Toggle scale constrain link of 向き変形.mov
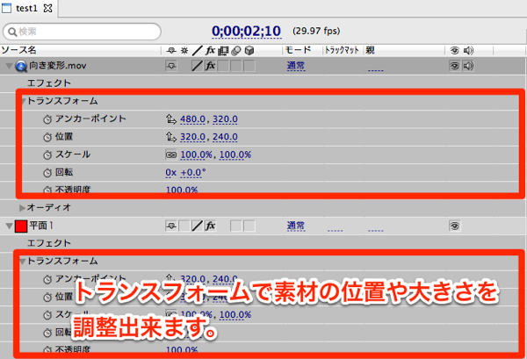The image size is (527, 359). (x=171, y=154)
